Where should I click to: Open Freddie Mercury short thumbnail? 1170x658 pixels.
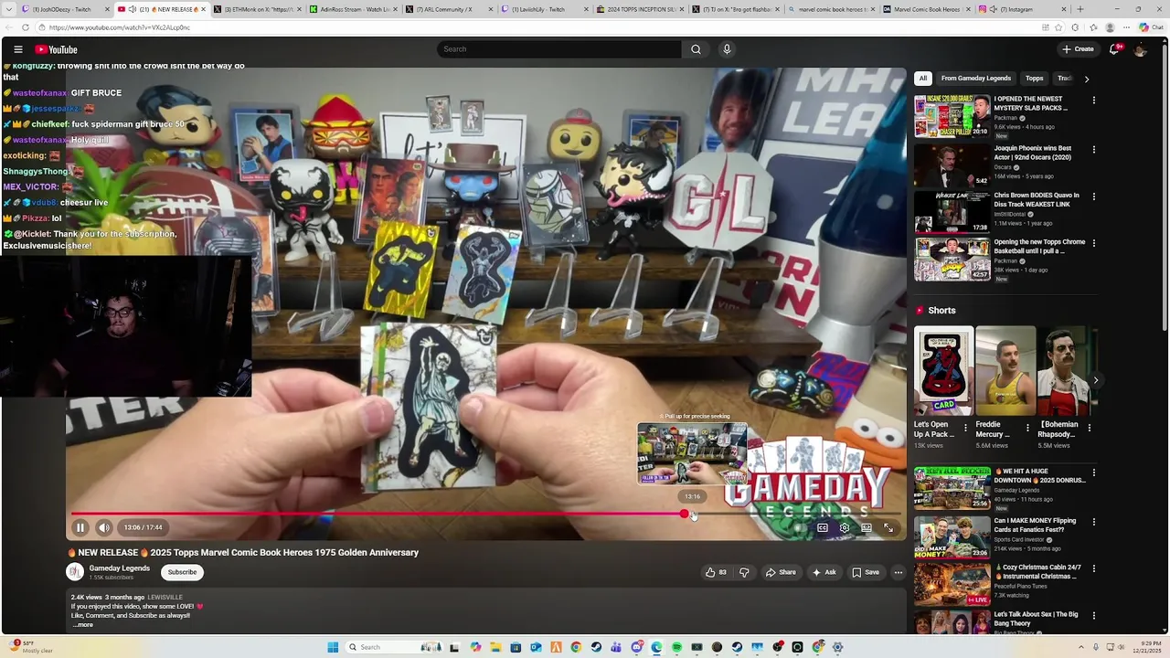coord(1005,371)
